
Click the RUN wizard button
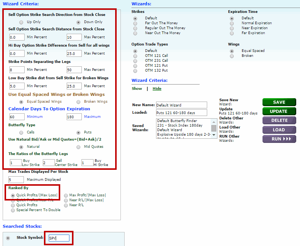[279, 139]
